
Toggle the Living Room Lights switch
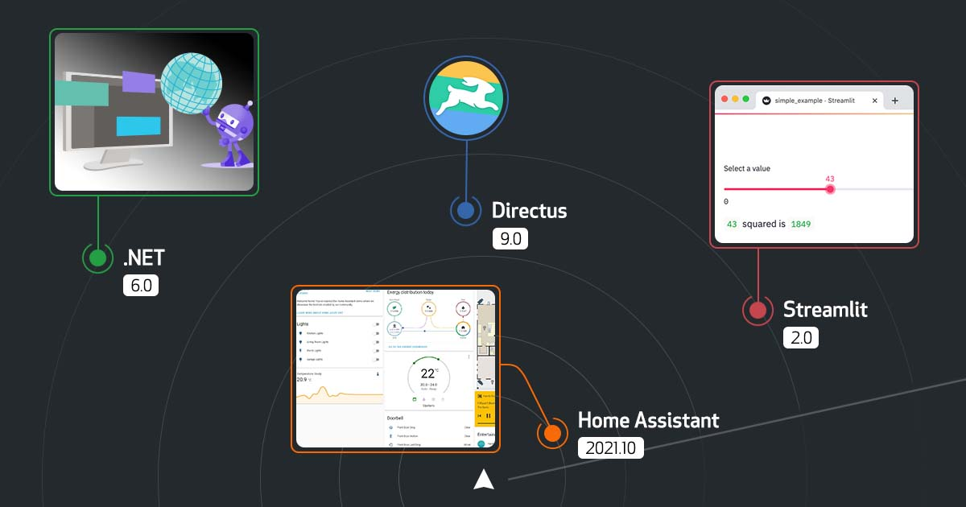(376, 342)
